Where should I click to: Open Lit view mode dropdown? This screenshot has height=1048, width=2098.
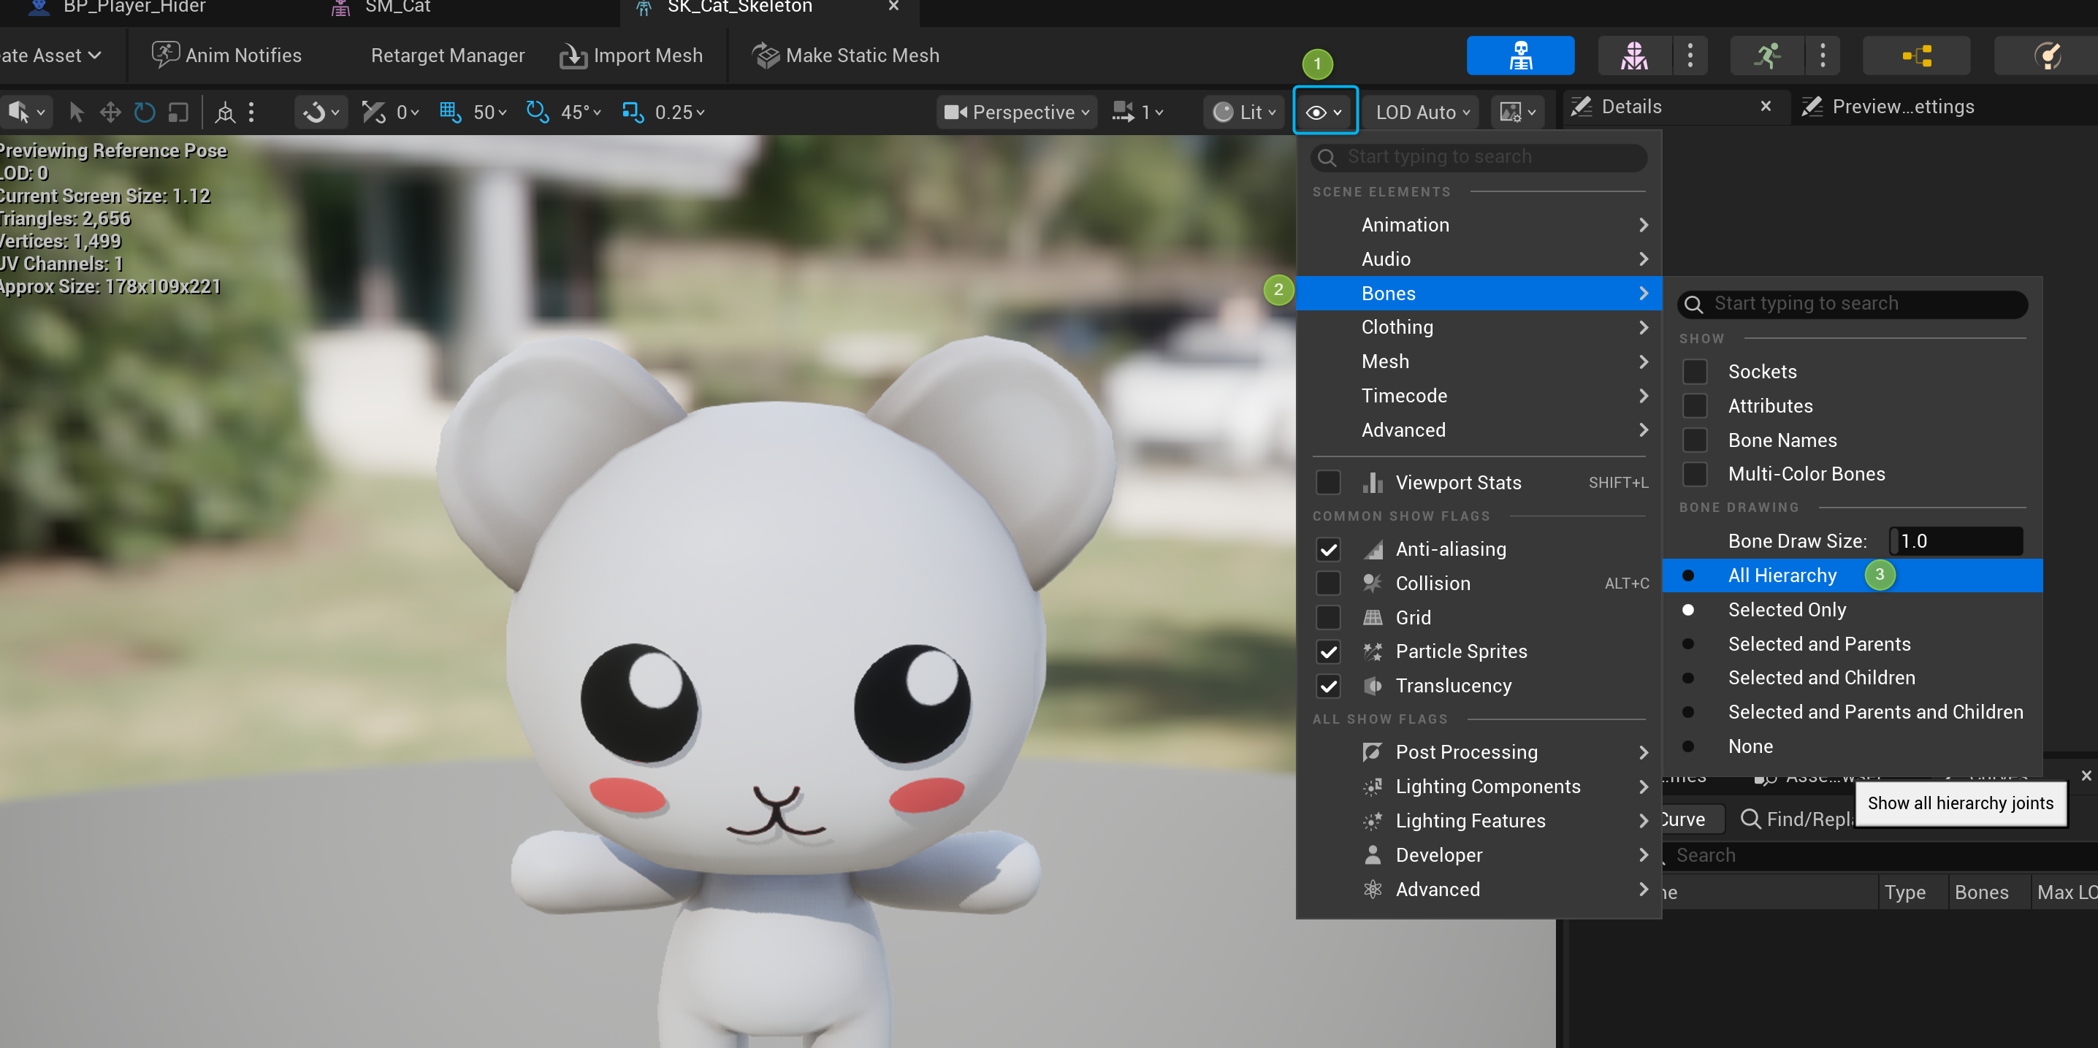[1243, 112]
